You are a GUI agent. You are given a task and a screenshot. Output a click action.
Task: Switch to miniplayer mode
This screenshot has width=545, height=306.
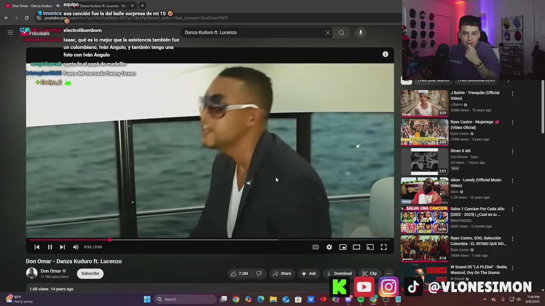343,247
